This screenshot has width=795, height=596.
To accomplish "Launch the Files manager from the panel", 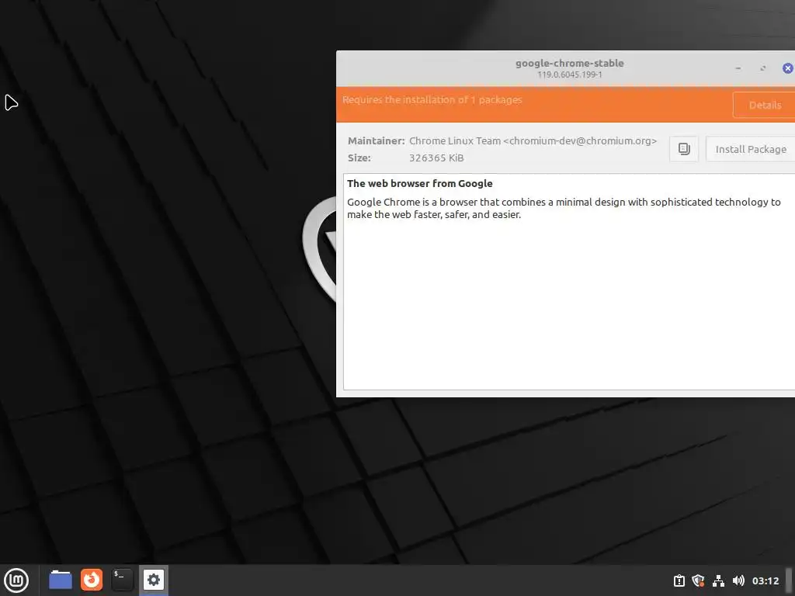I will tap(61, 580).
